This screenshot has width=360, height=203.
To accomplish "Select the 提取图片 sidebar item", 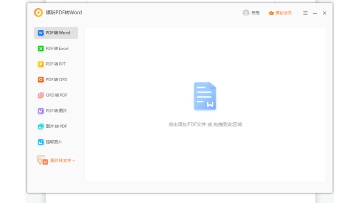I will click(56, 142).
